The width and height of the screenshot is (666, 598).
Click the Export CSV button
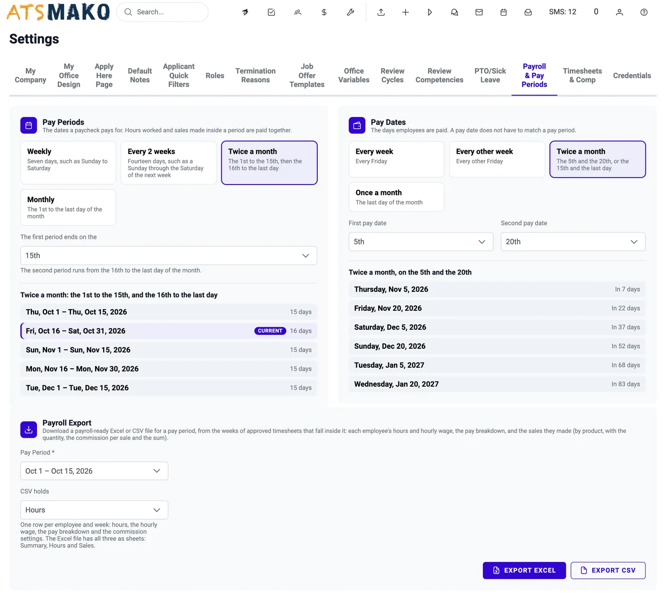(608, 570)
